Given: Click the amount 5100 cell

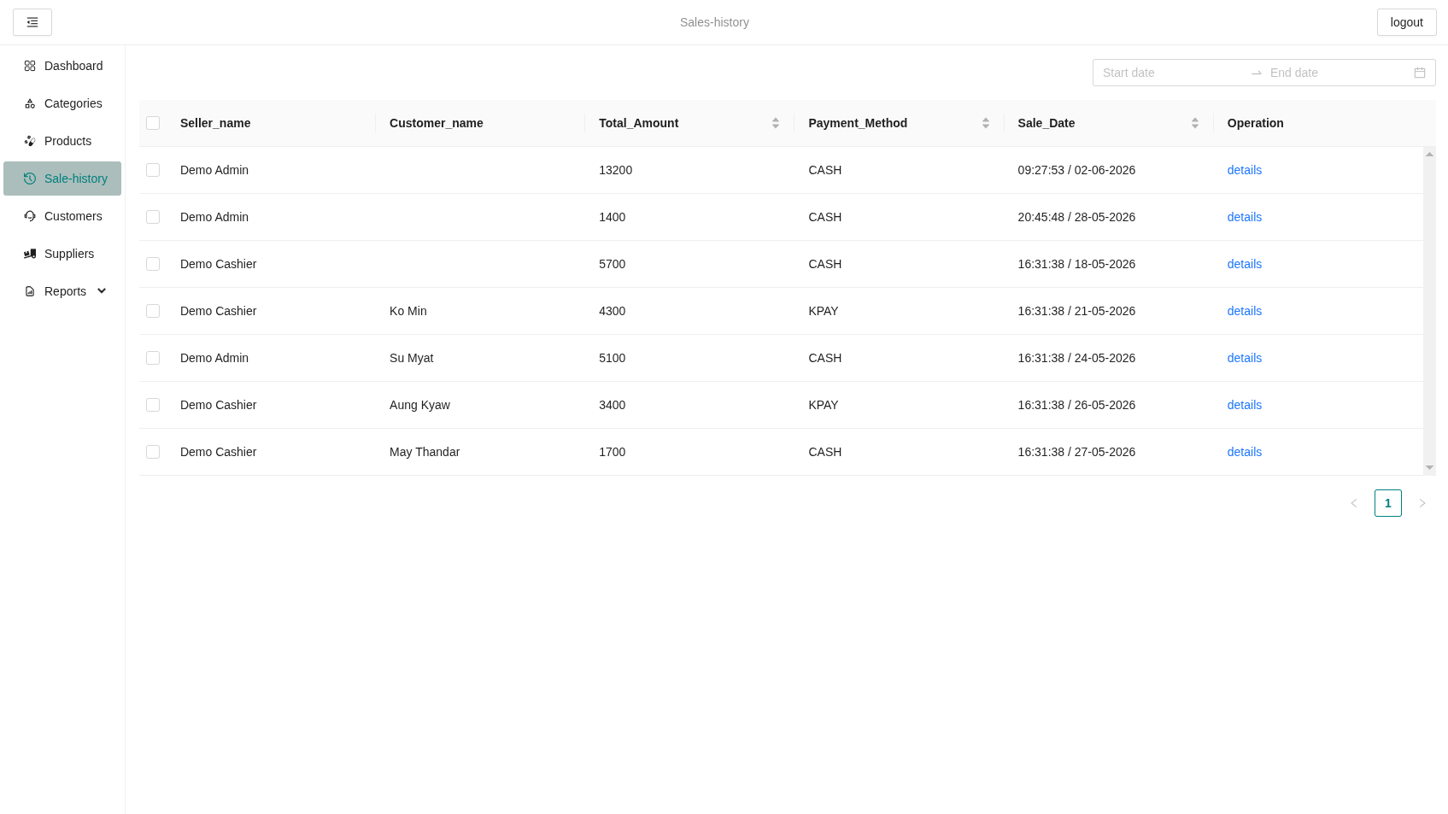Looking at the screenshot, I should 612,358.
